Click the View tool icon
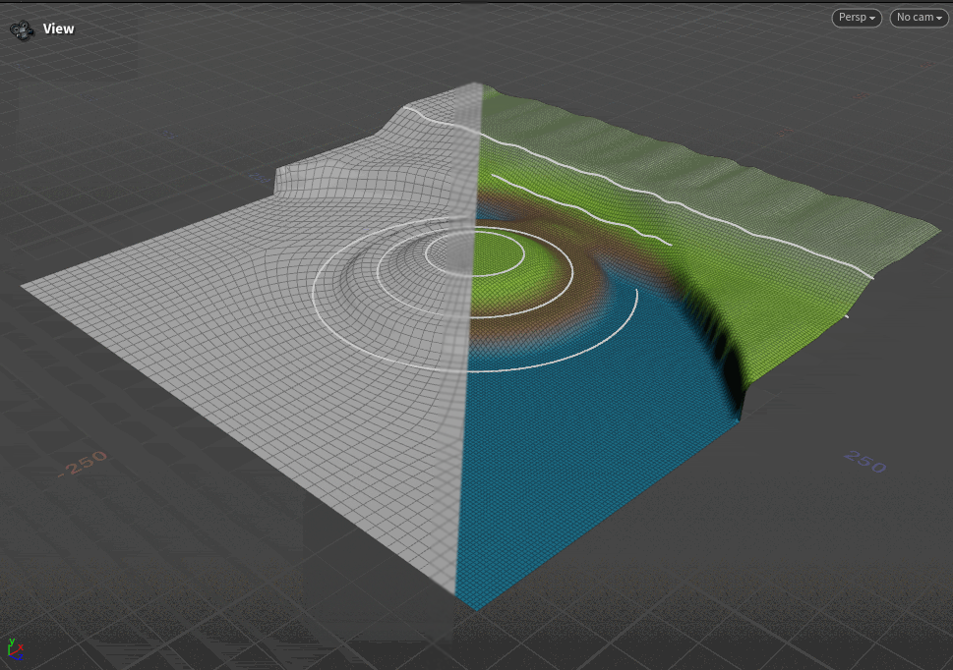953x670 pixels. [22, 29]
